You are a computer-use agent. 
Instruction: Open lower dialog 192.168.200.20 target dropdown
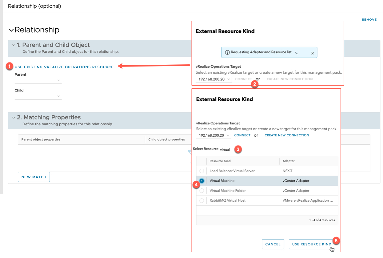pos(214,135)
